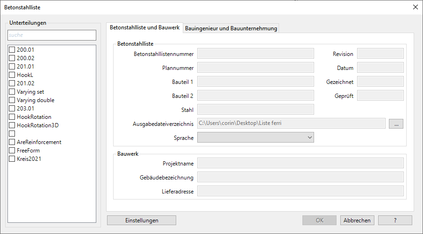Open the Sprache dropdown
The width and height of the screenshot is (423, 234).
click(256, 138)
